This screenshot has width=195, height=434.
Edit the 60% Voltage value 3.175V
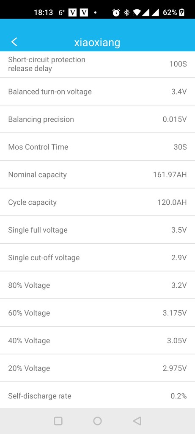[175, 313]
